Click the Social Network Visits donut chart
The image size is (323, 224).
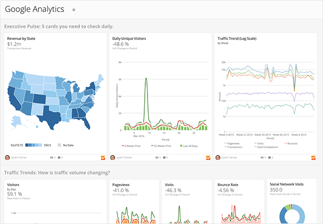coord(292,214)
